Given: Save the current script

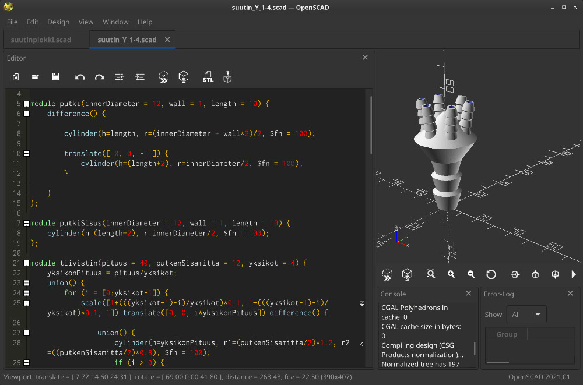Looking at the screenshot, I should [55, 76].
